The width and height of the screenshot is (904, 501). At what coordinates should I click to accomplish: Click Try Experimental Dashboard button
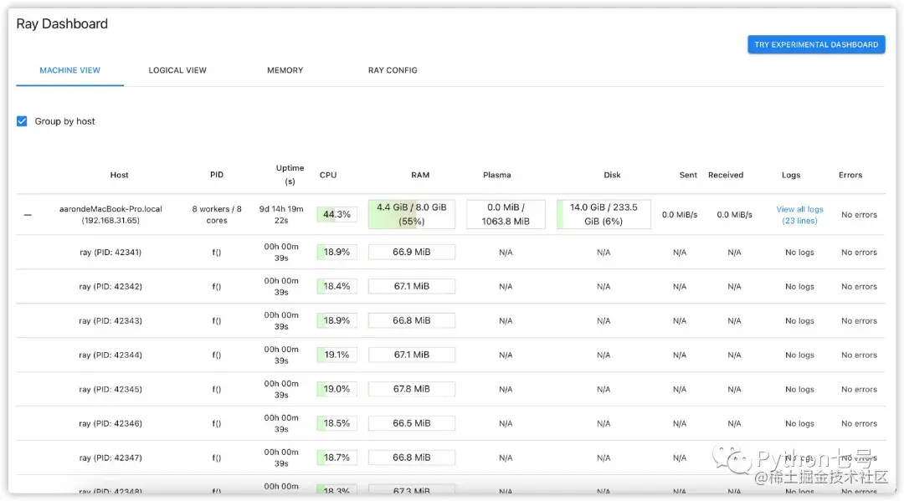click(816, 44)
